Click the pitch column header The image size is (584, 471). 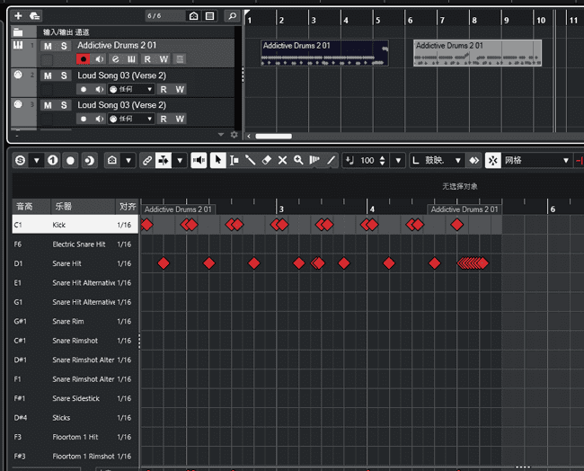click(x=31, y=206)
